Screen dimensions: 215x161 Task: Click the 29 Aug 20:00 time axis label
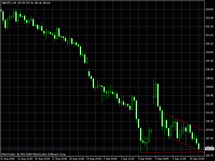[x=94, y=159]
